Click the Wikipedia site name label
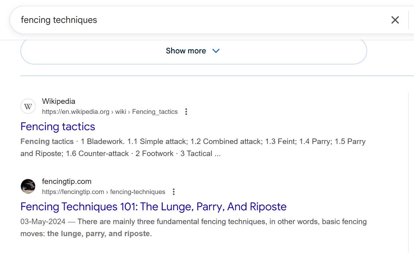 point(59,101)
